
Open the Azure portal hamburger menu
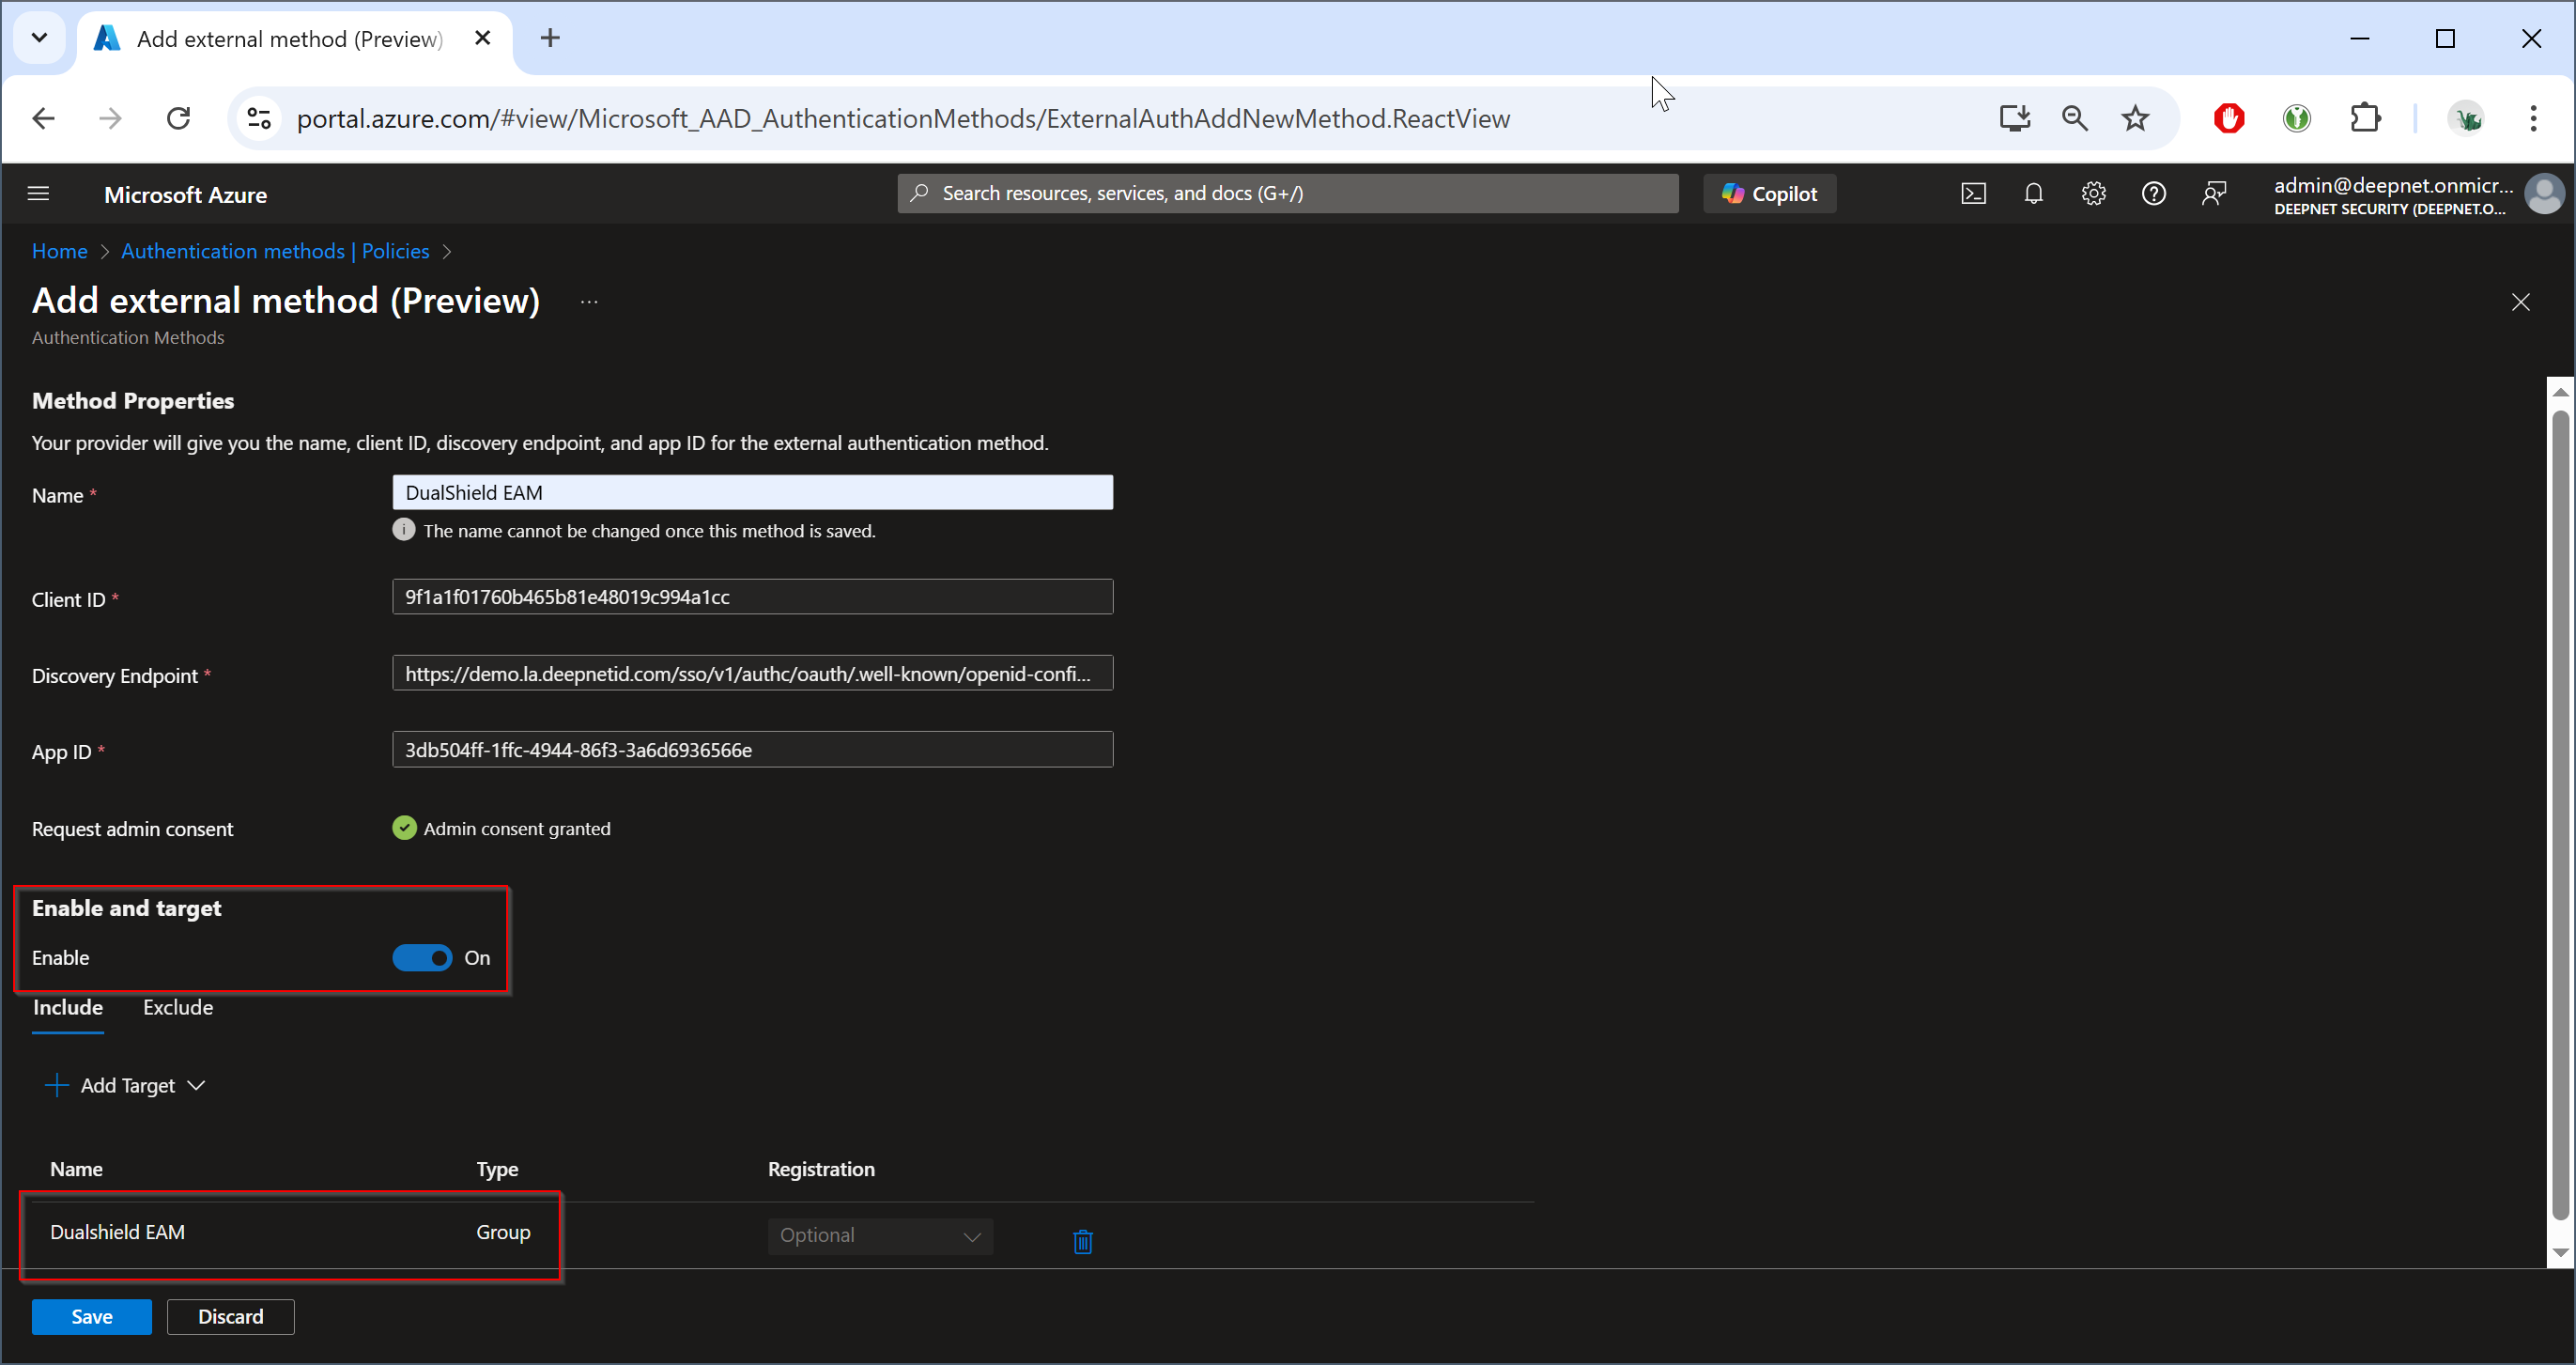pyautogui.click(x=38, y=194)
